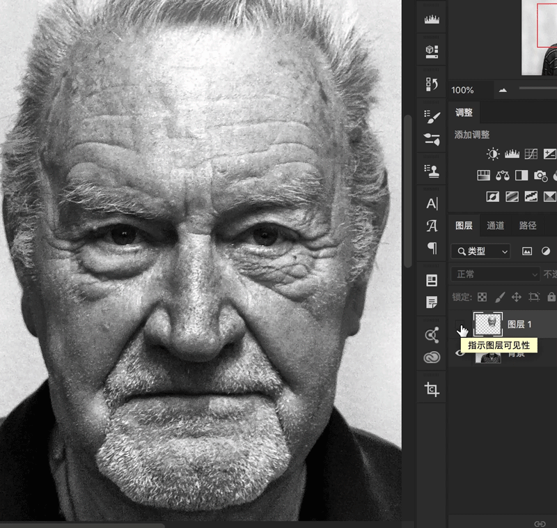This screenshot has height=528, width=557.
Task: Add an Invert adjustment layer
Action: pos(493,196)
